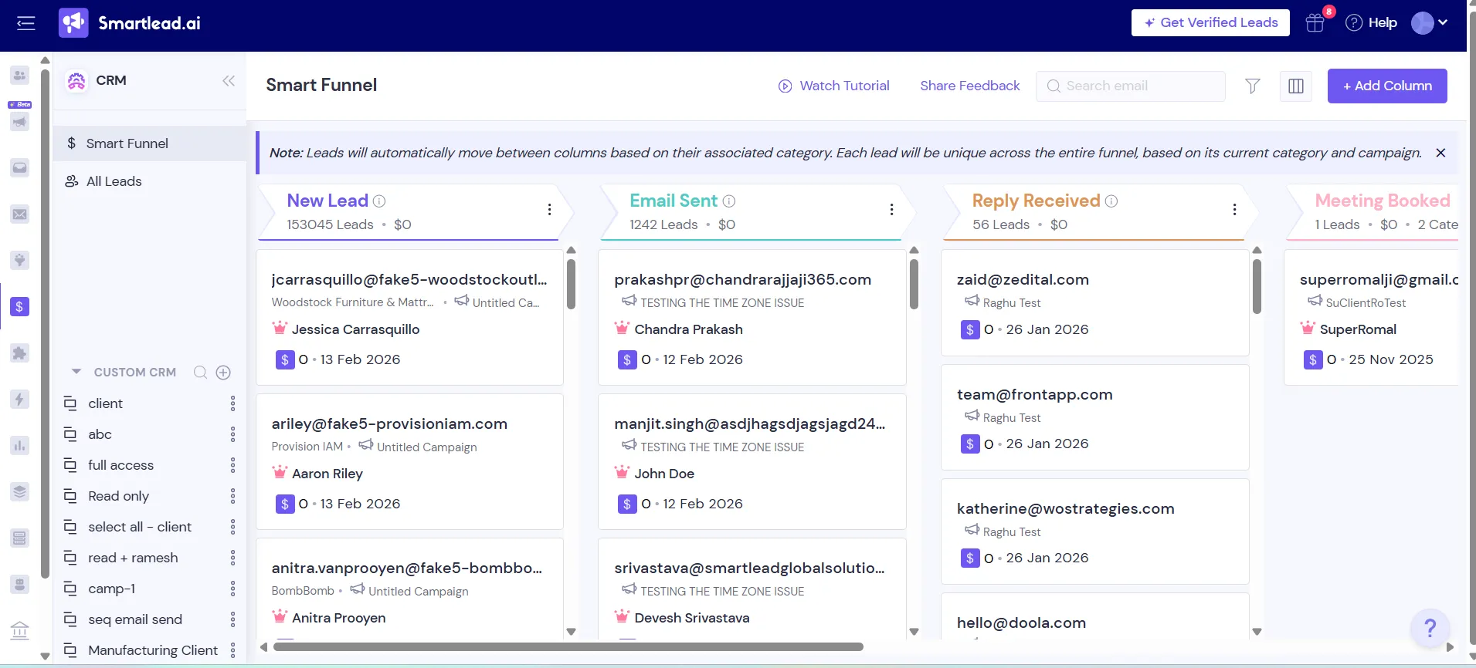Click the New Lead column scrollbar
Viewport: 1476px width, 668px height.
(x=571, y=284)
